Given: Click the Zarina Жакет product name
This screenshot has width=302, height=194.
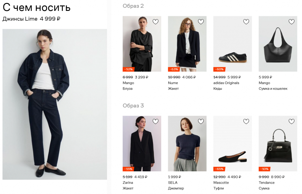Looking at the screenshot, I should 128,188.
